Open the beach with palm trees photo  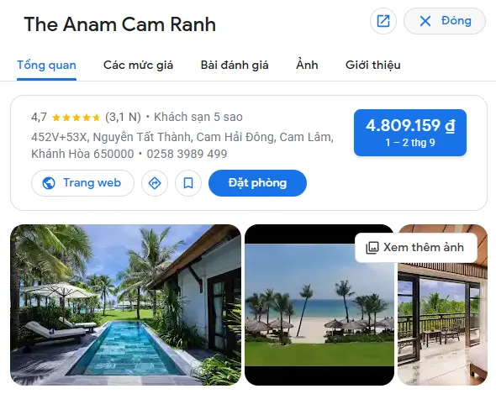(x=319, y=305)
